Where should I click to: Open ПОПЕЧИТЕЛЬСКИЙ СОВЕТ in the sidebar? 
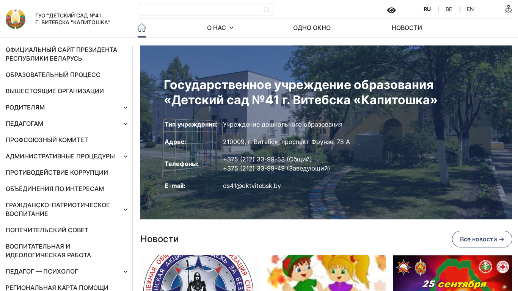click(47, 230)
